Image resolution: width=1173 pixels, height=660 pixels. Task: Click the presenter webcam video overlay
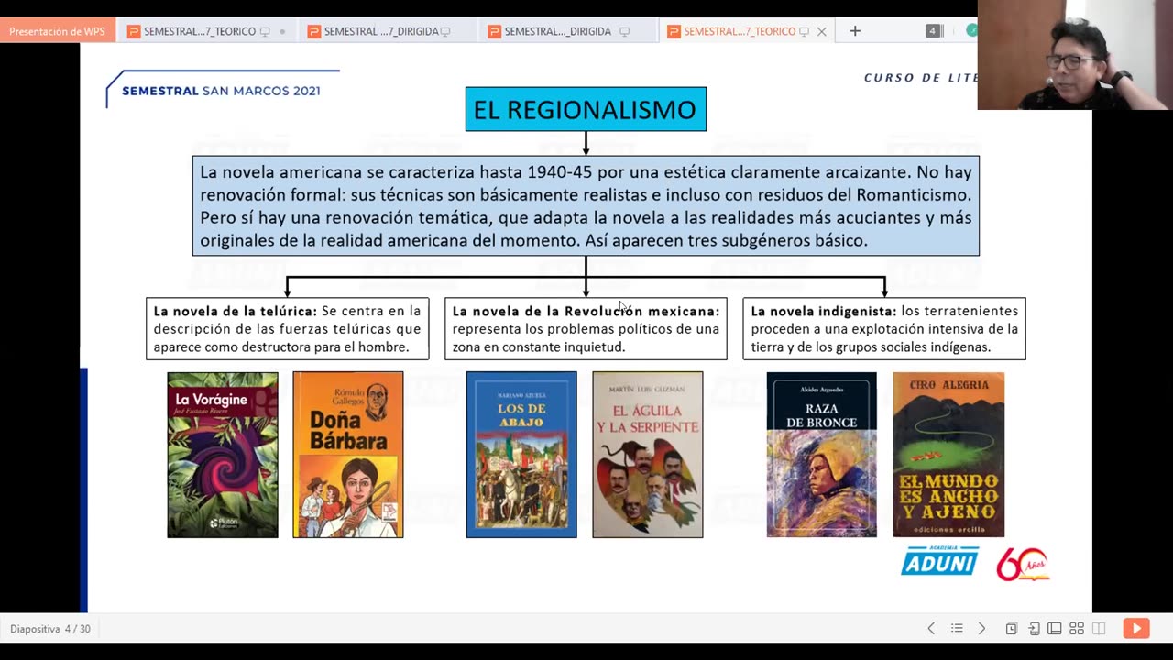(x=1075, y=55)
